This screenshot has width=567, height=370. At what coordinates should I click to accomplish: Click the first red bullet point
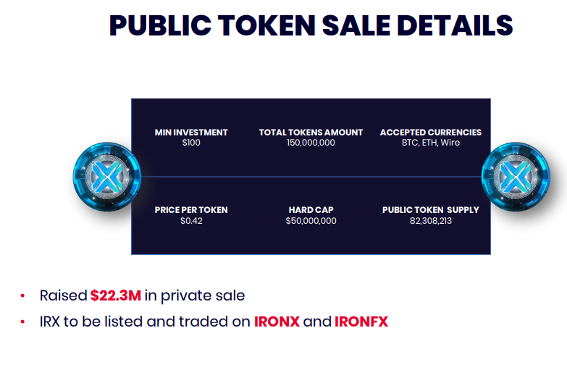tap(22, 296)
